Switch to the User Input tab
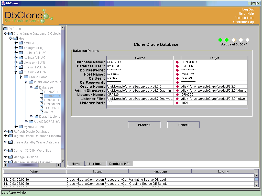 [x=95, y=164]
